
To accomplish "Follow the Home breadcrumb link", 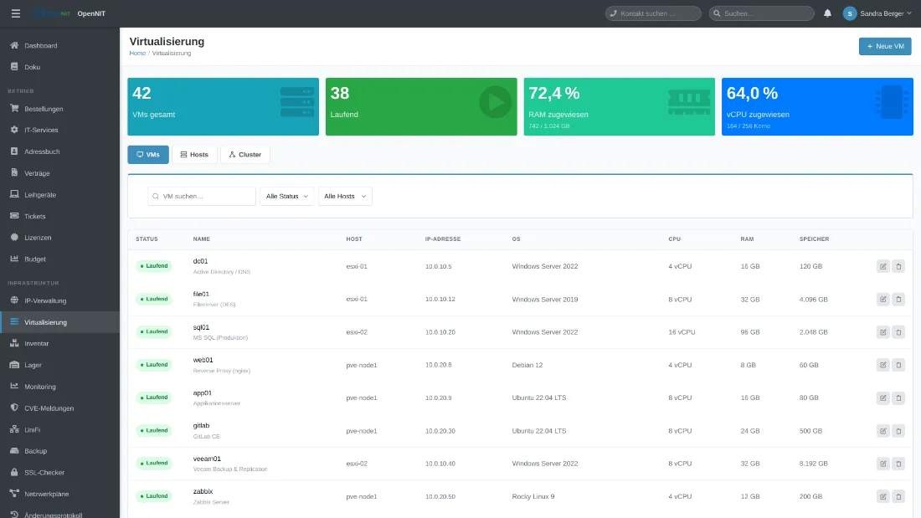I will [137, 53].
